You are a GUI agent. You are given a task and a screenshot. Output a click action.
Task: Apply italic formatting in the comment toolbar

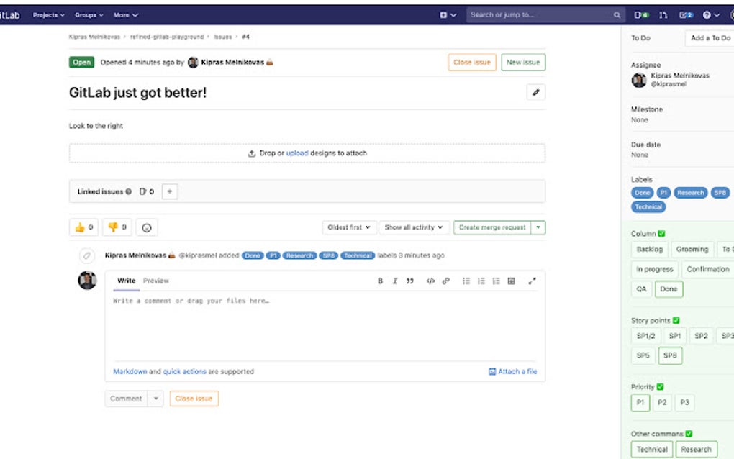click(394, 281)
